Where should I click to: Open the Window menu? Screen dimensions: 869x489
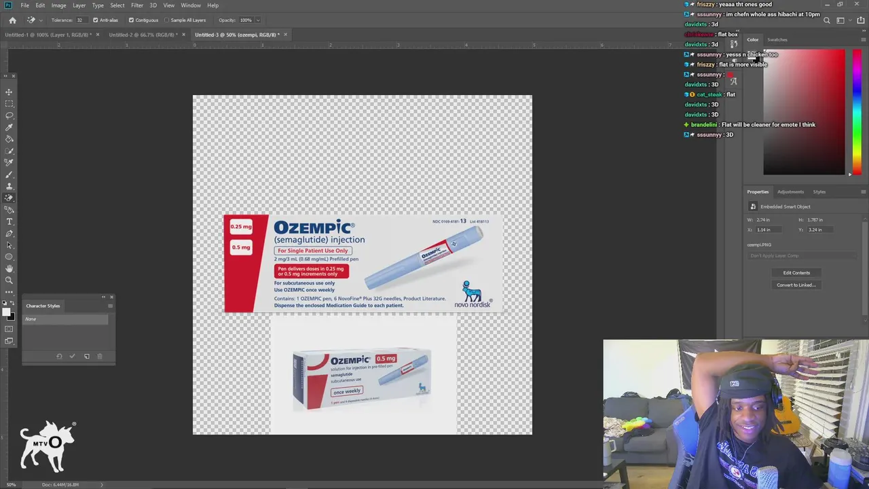click(x=191, y=5)
